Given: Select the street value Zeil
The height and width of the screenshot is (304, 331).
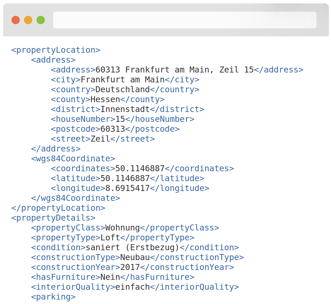Looking at the screenshot, I should click(100, 139).
